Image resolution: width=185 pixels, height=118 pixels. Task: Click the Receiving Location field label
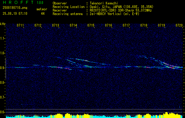(69, 7)
